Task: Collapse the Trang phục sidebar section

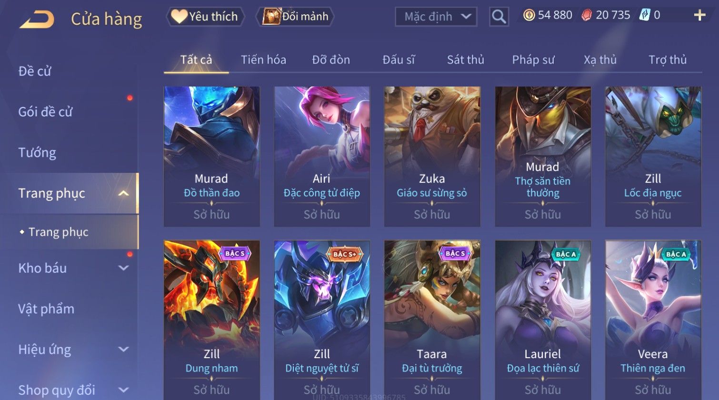Action: point(123,193)
